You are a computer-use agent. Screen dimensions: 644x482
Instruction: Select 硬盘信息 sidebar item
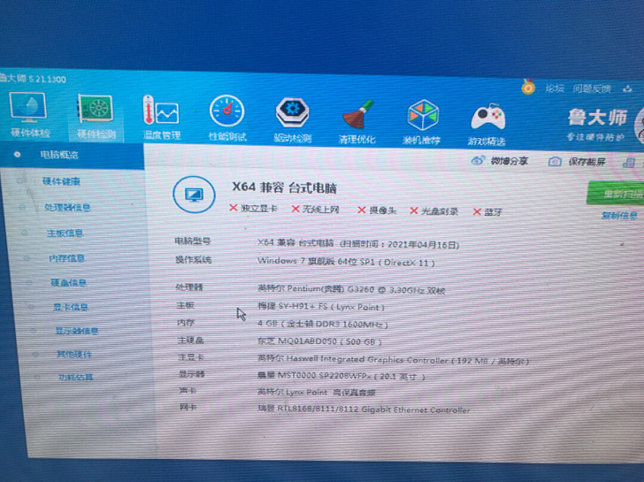pos(69,282)
